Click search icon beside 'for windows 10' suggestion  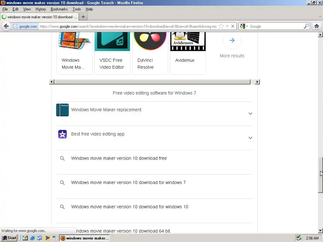click(62, 207)
